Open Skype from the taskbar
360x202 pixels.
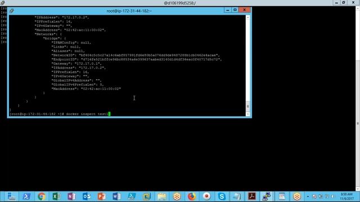click(x=222, y=196)
